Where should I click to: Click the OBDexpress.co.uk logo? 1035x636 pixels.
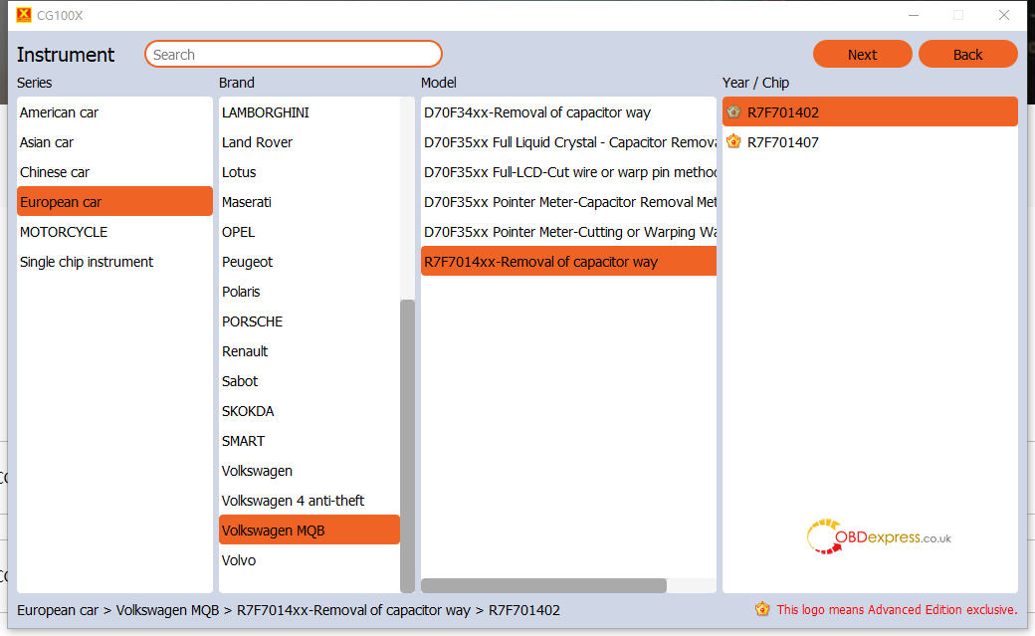[x=879, y=536]
